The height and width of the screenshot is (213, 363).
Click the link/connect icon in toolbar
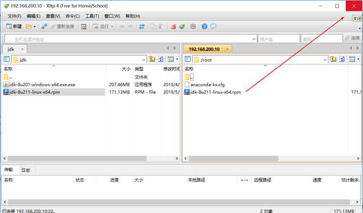click(x=44, y=26)
